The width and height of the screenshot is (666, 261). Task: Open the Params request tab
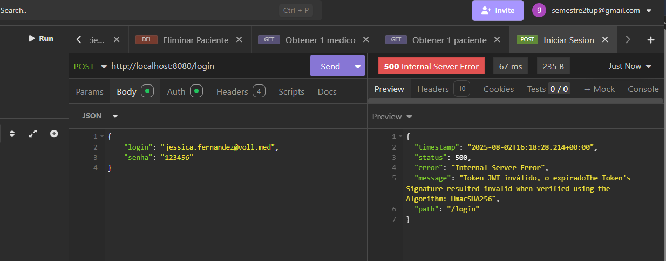pos(90,91)
